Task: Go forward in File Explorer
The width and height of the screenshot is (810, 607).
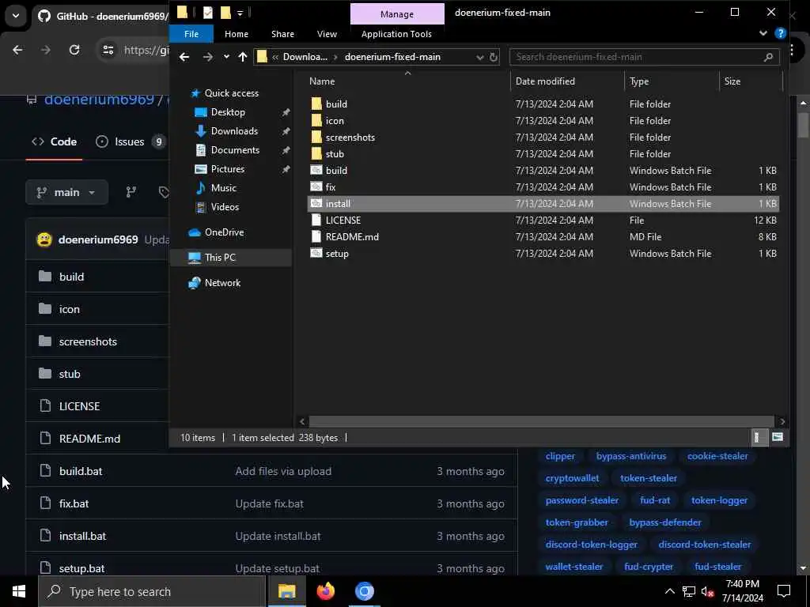Action: 208,57
